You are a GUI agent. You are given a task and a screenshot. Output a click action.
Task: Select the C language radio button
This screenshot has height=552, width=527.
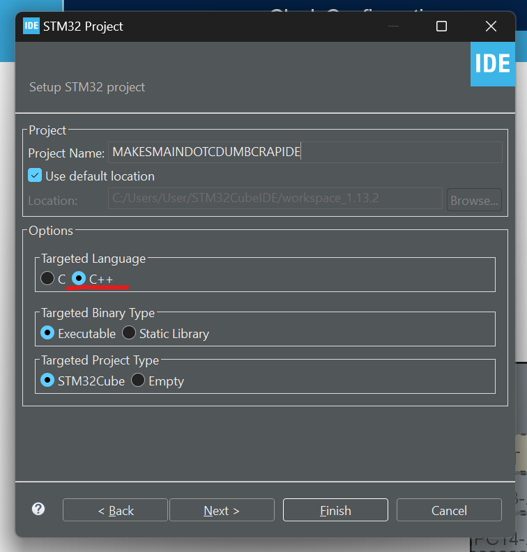(47, 278)
